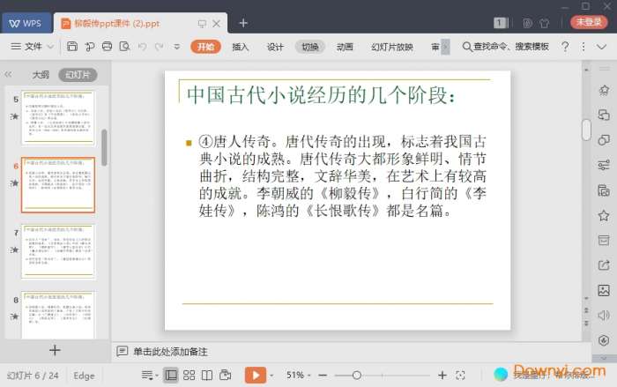Select the 幻灯片放映 ribbon tab
Image resolution: width=617 pixels, height=387 pixels.
(x=392, y=47)
